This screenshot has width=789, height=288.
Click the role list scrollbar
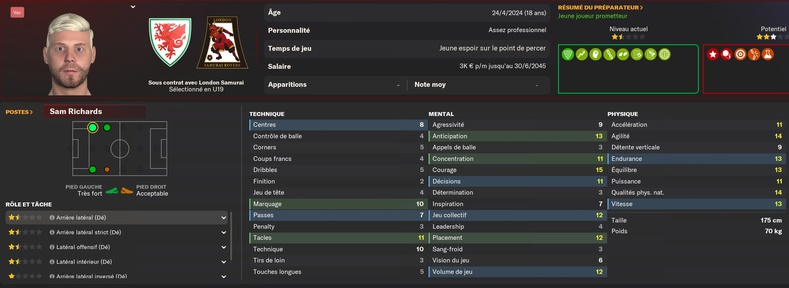231,236
